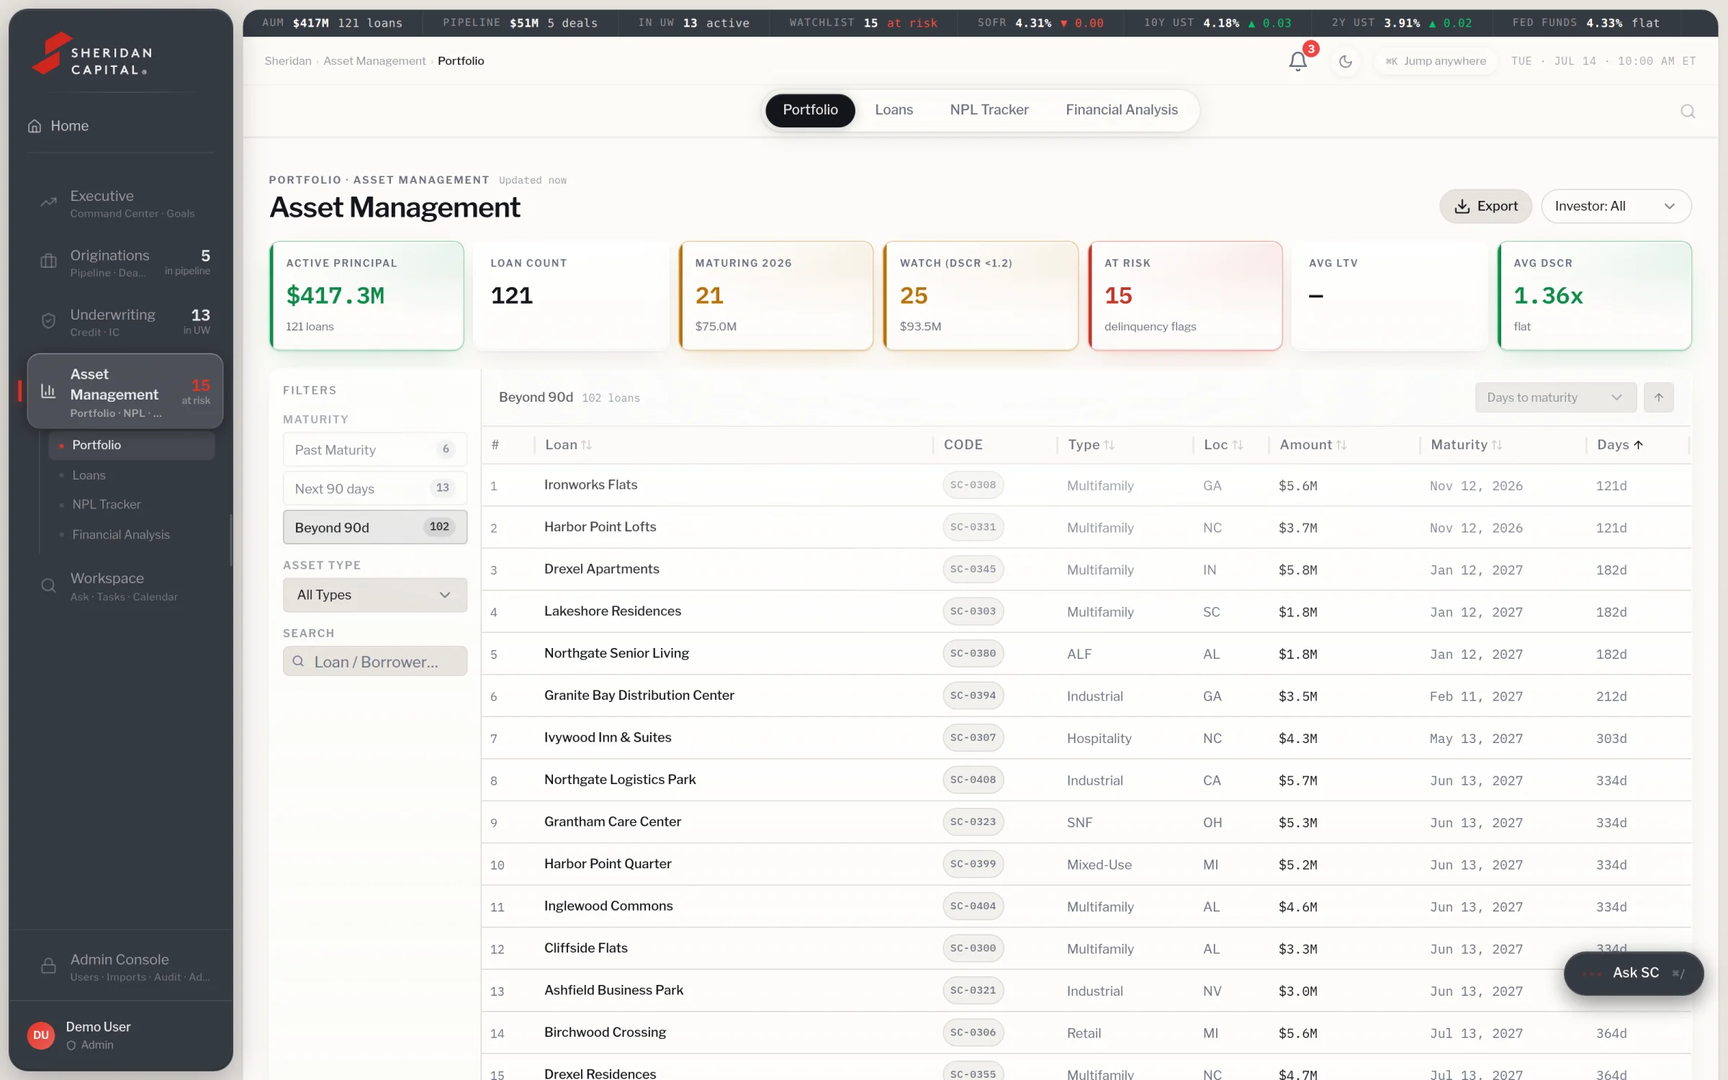This screenshot has width=1728, height=1080.
Task: Open Portfolio in the sidebar submenu
Action: [132, 445]
